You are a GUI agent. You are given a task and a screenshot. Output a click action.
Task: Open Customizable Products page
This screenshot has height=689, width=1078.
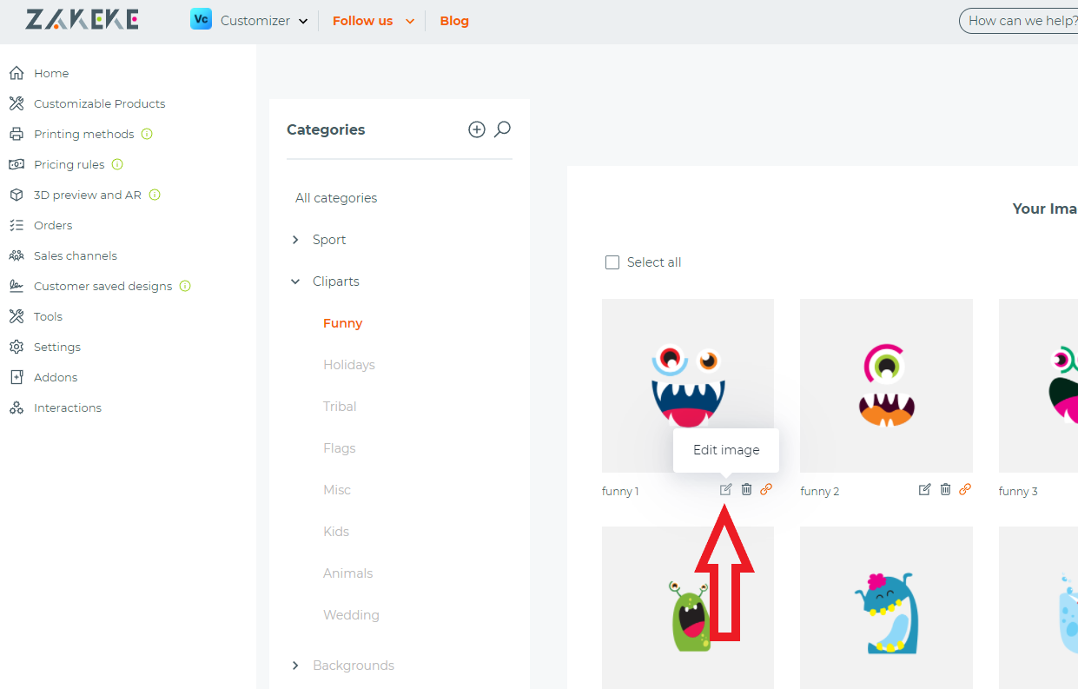(99, 103)
